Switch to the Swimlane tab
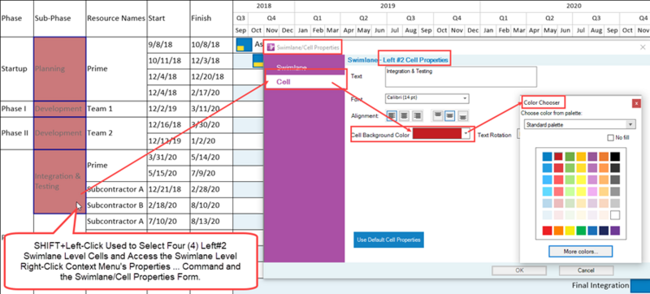Screen dimensions: 650x294 pyautogui.click(x=292, y=67)
